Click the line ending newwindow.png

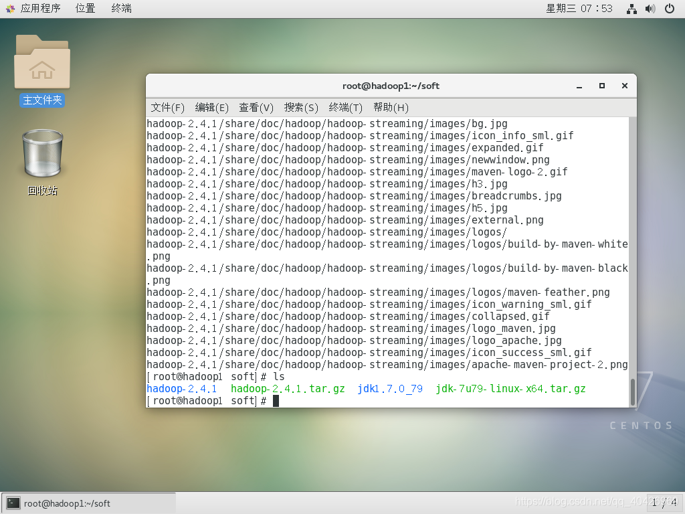tap(348, 159)
